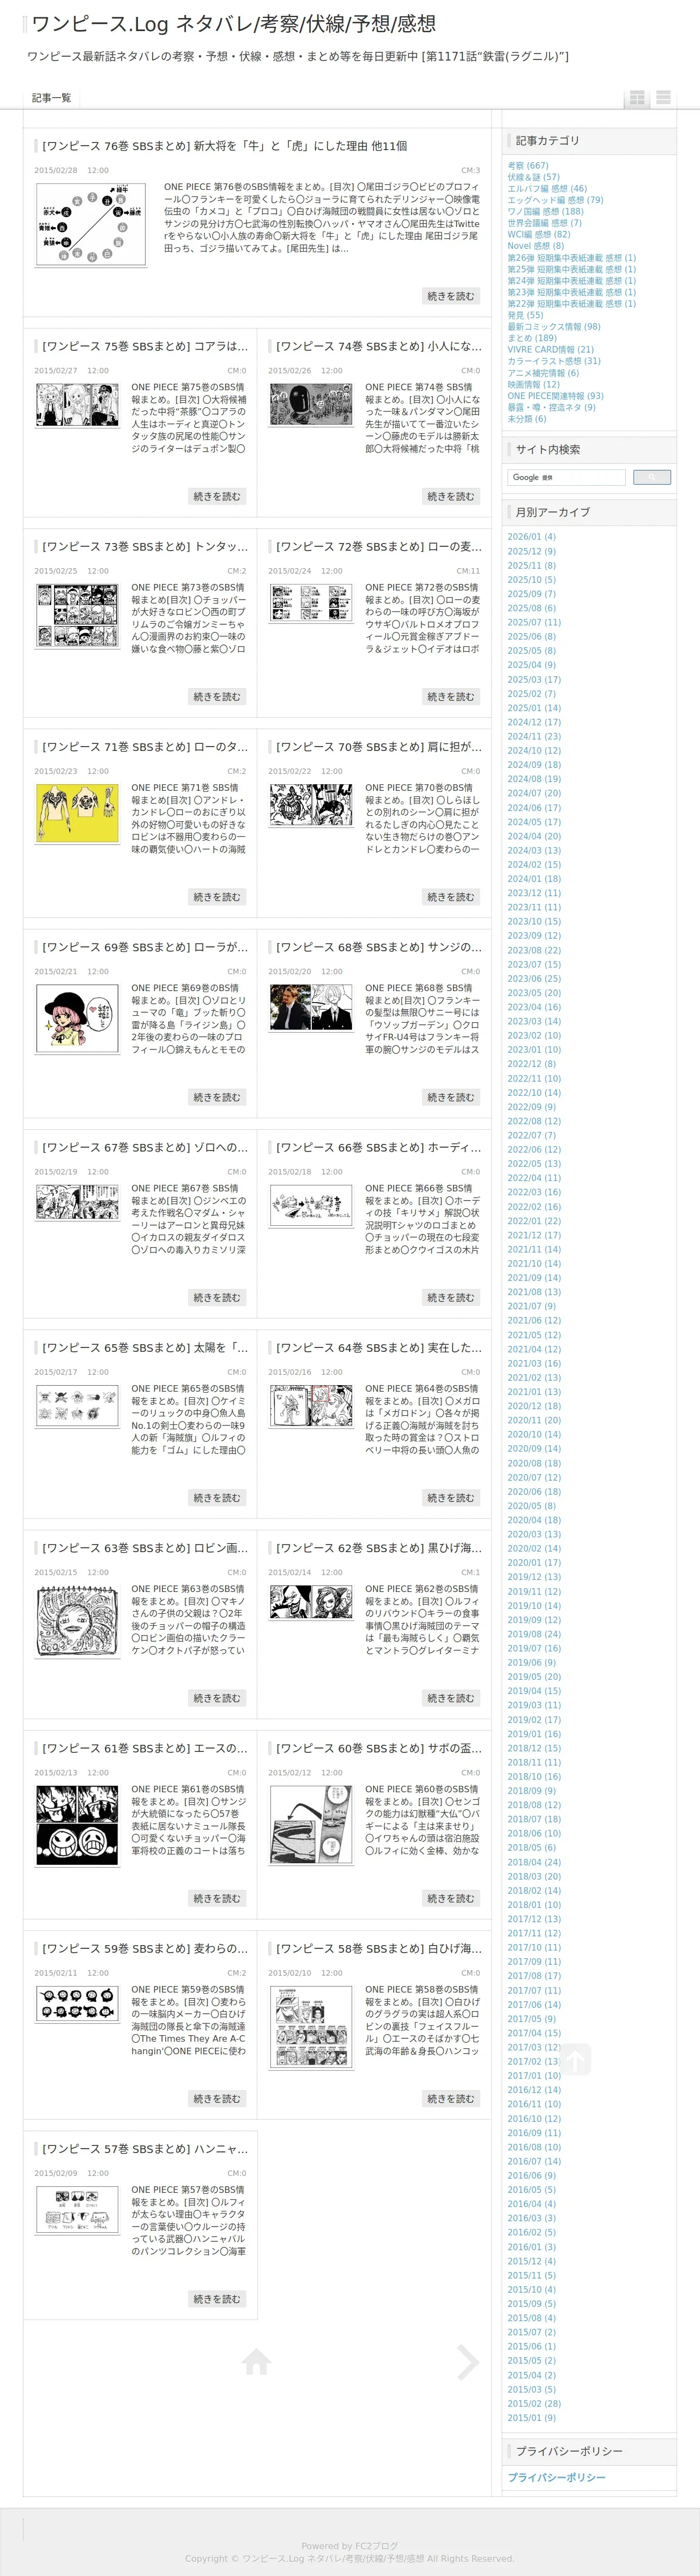The width and height of the screenshot is (700, 2576).
Task: Switch to the list layout view icon
Action: click(663, 98)
